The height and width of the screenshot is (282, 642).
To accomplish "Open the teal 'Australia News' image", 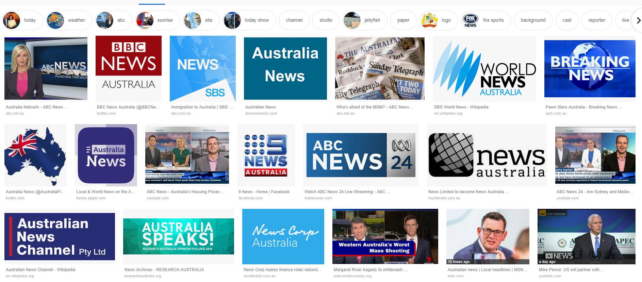I will (x=285, y=69).
